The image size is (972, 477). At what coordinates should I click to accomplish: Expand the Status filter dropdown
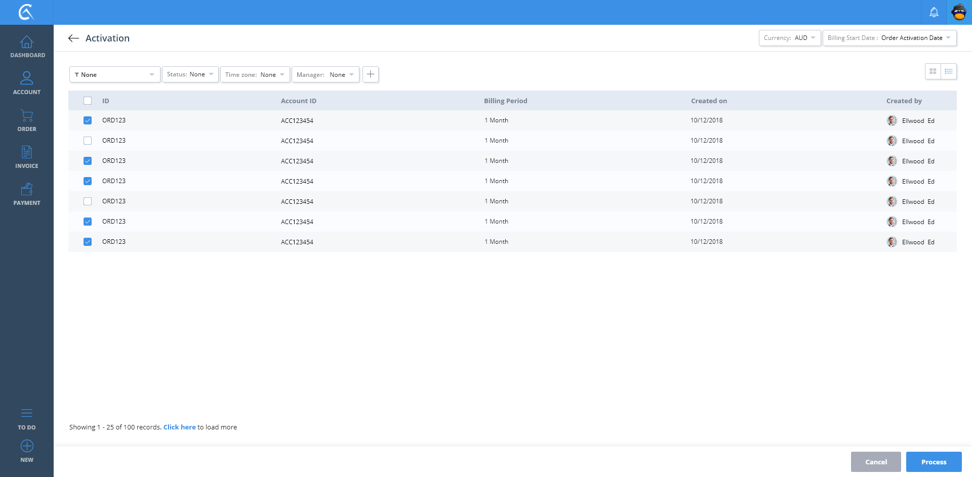click(190, 74)
